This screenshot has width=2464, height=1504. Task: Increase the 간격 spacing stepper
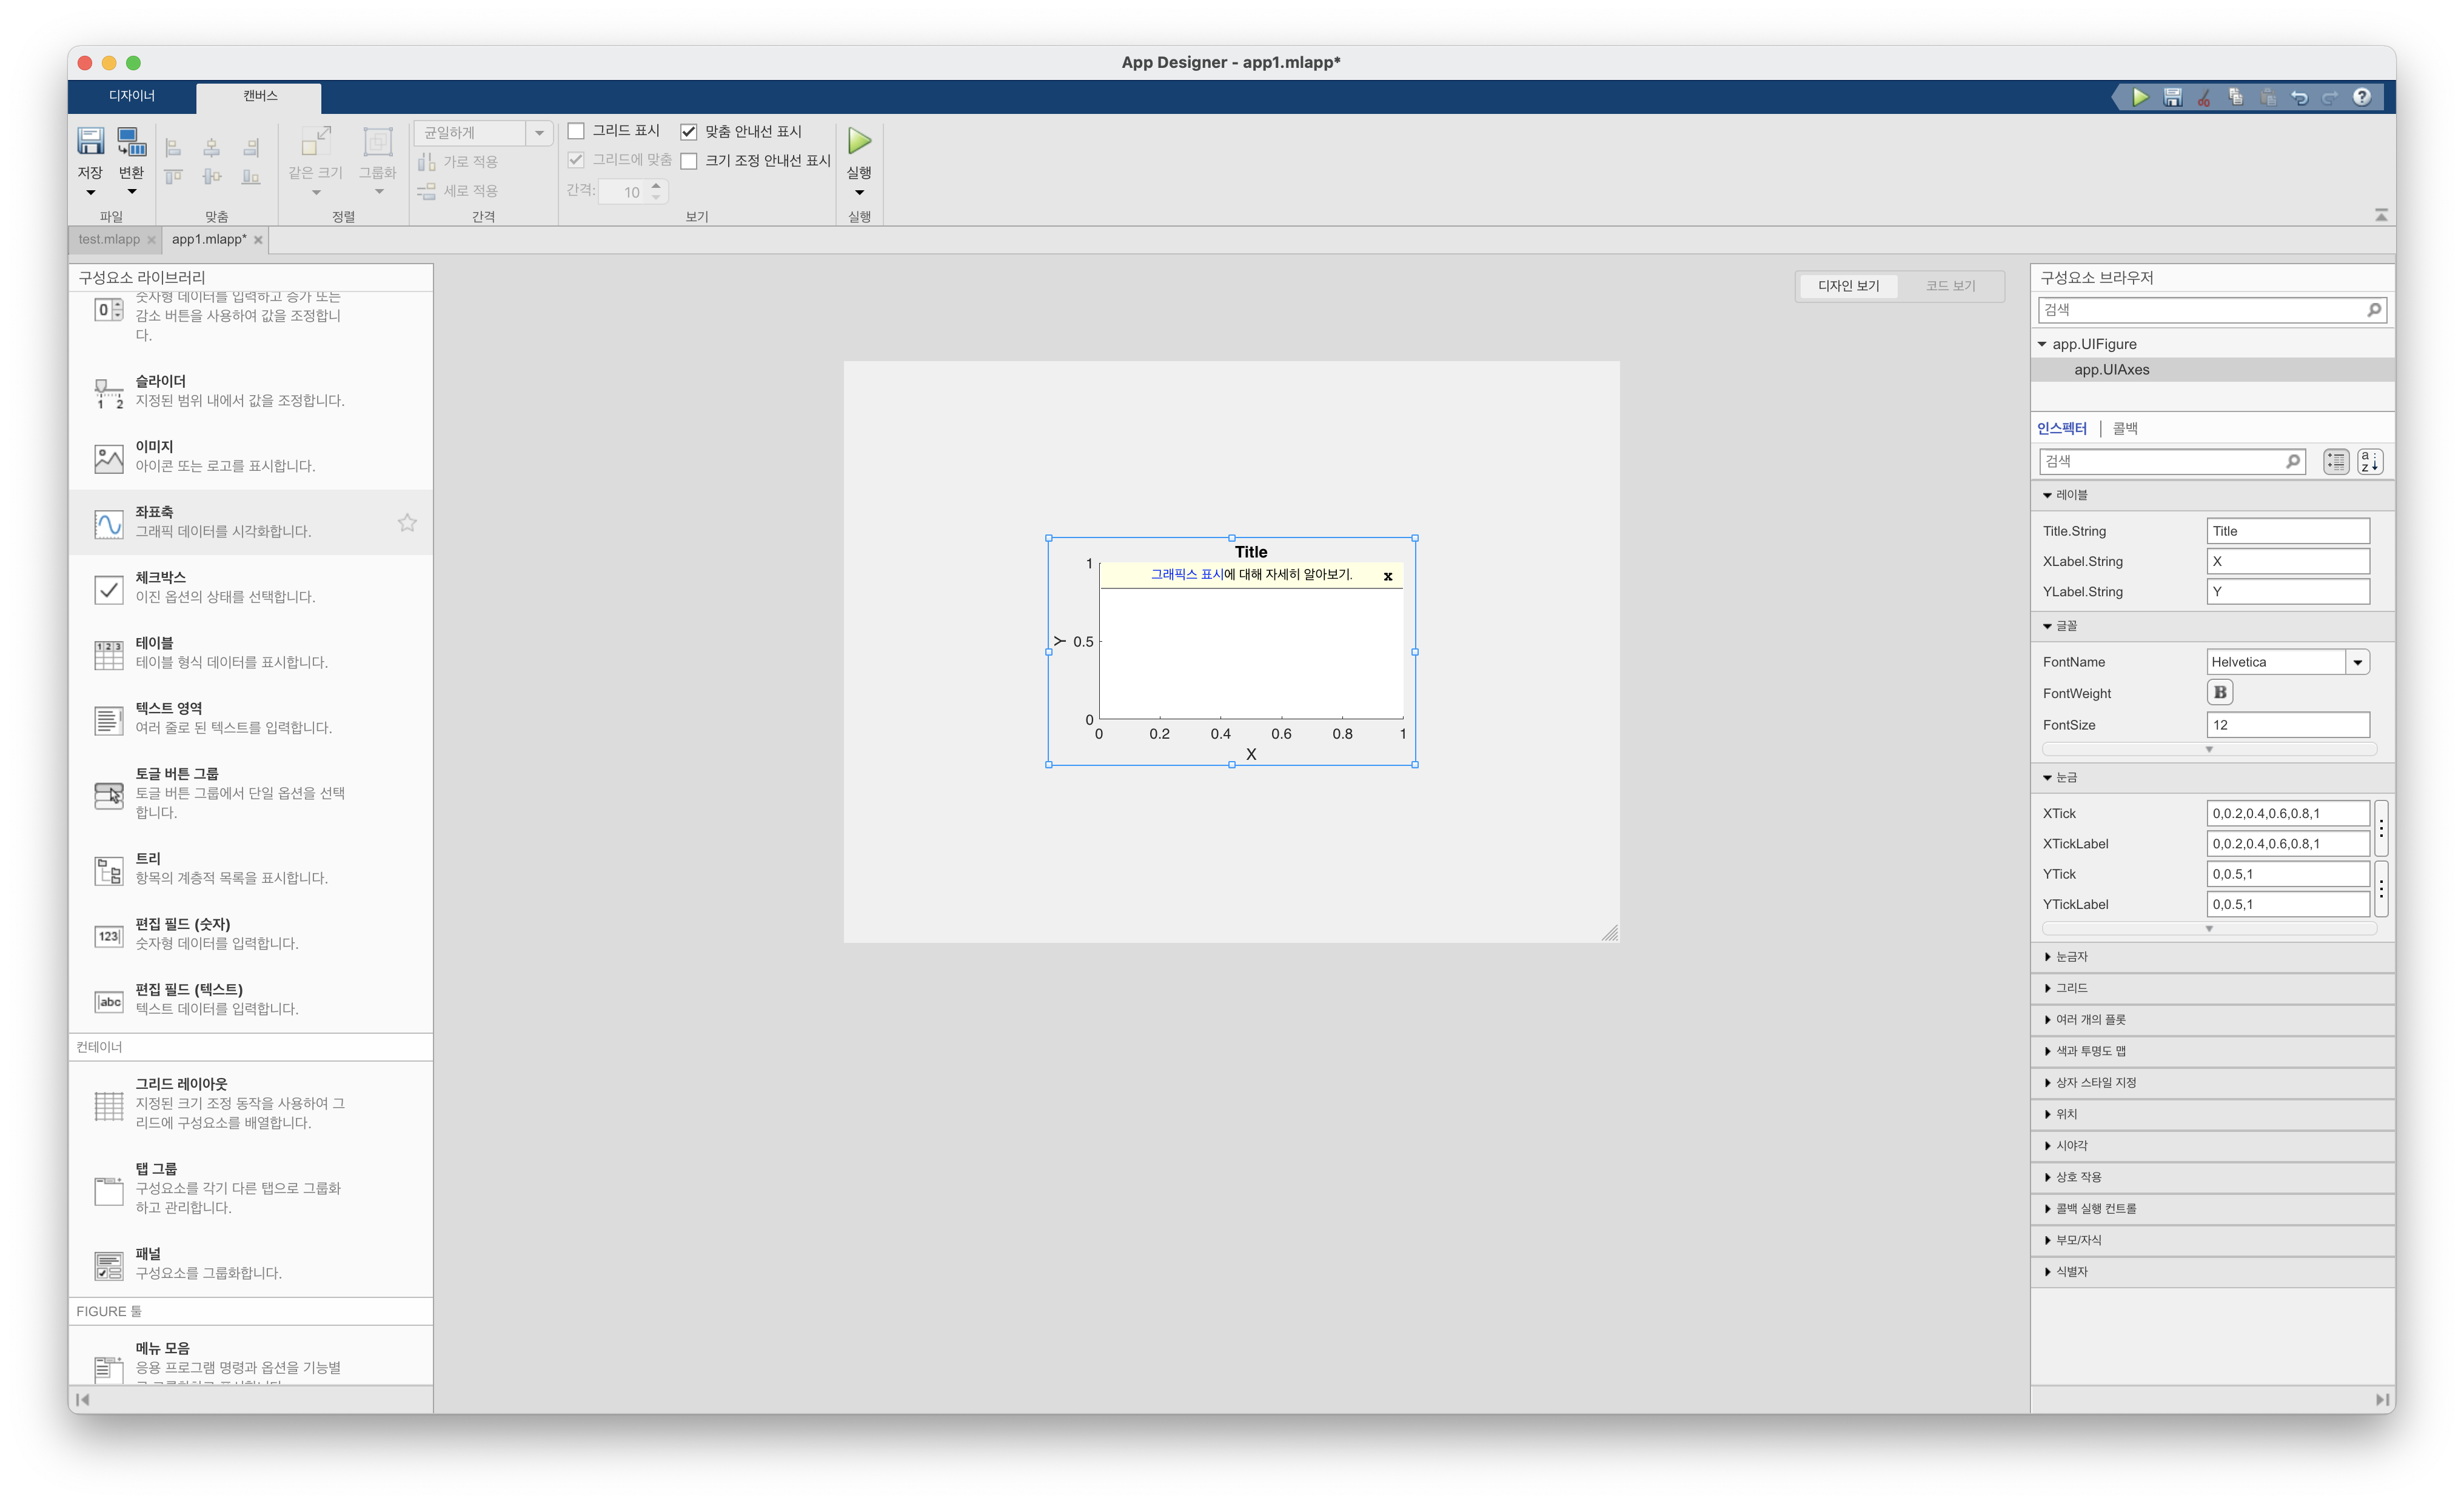(x=656, y=186)
